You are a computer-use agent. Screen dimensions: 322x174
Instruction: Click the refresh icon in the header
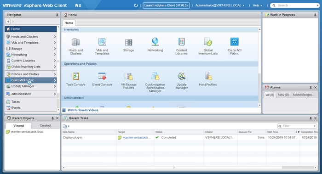(136, 6)
